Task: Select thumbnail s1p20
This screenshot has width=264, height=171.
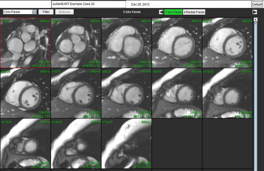Action: pos(26,43)
